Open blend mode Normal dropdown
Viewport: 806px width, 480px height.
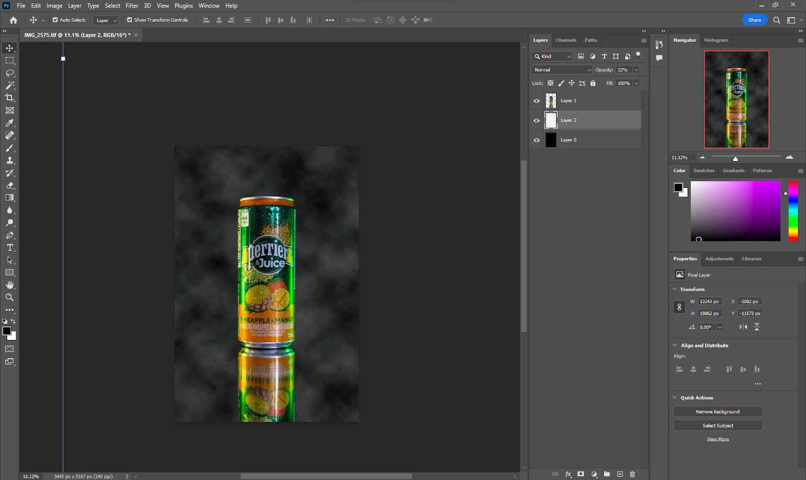point(562,70)
